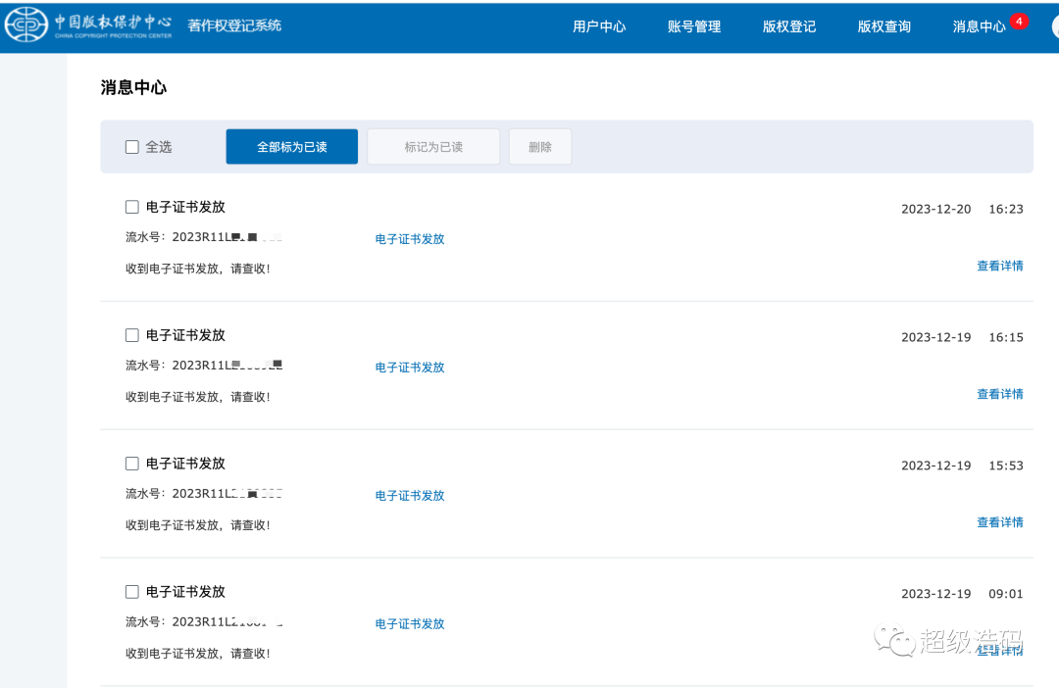Screen dimensions: 1059x688
Task: Click the China Copyright Protection Center logo
Action: click(x=88, y=25)
